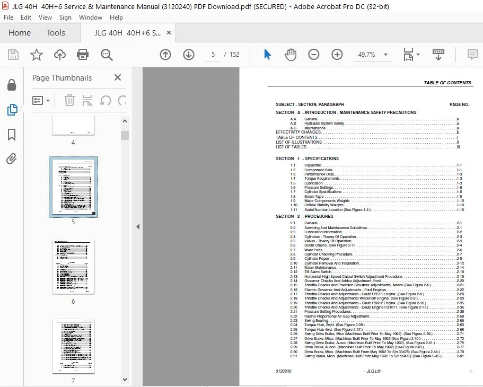Screen dimensions: 483x387
Task: Click 'Boom Maintenance' contents entry
Action: click(320, 268)
